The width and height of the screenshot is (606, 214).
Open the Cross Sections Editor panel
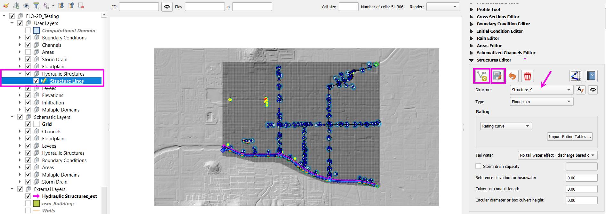tap(498, 17)
